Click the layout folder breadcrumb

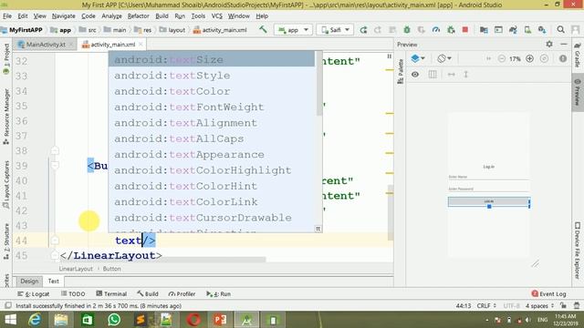point(172,30)
